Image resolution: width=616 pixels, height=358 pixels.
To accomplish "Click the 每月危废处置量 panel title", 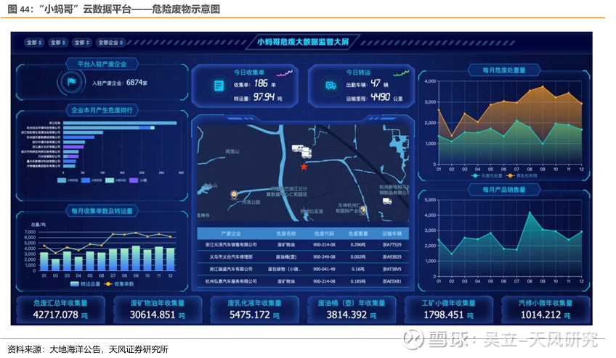I will 504,70.
